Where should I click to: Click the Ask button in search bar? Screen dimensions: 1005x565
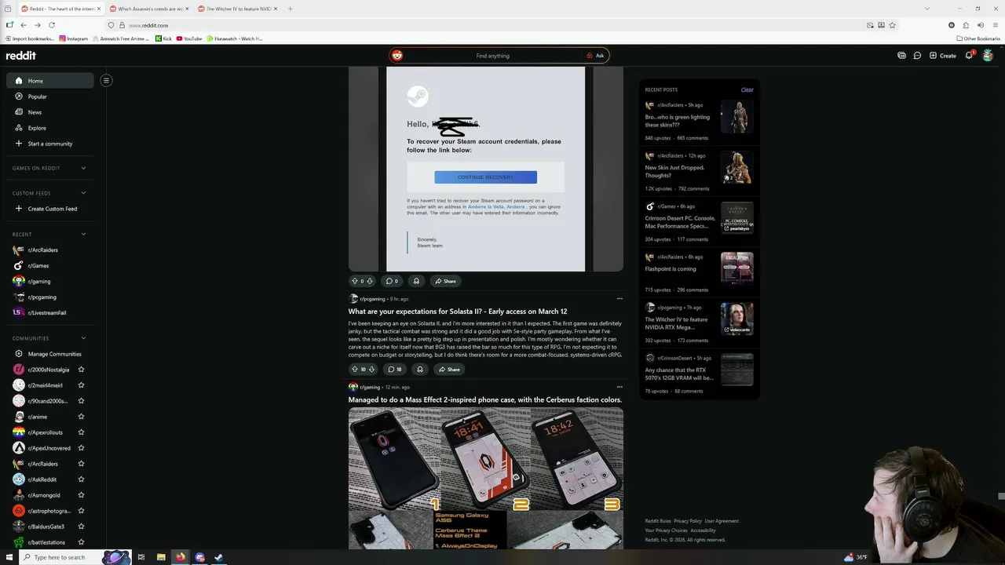coord(596,56)
